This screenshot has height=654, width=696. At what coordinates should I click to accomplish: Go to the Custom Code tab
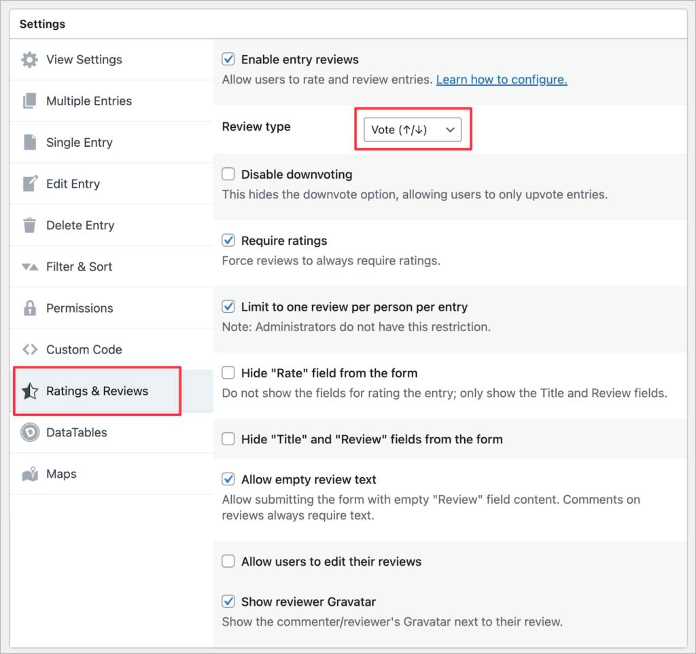111,349
